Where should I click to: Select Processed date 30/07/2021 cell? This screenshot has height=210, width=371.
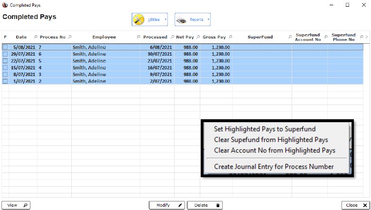(x=157, y=54)
